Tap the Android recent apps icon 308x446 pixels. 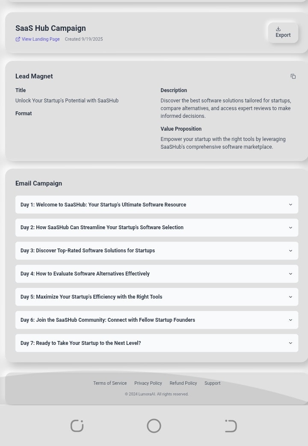(77, 426)
